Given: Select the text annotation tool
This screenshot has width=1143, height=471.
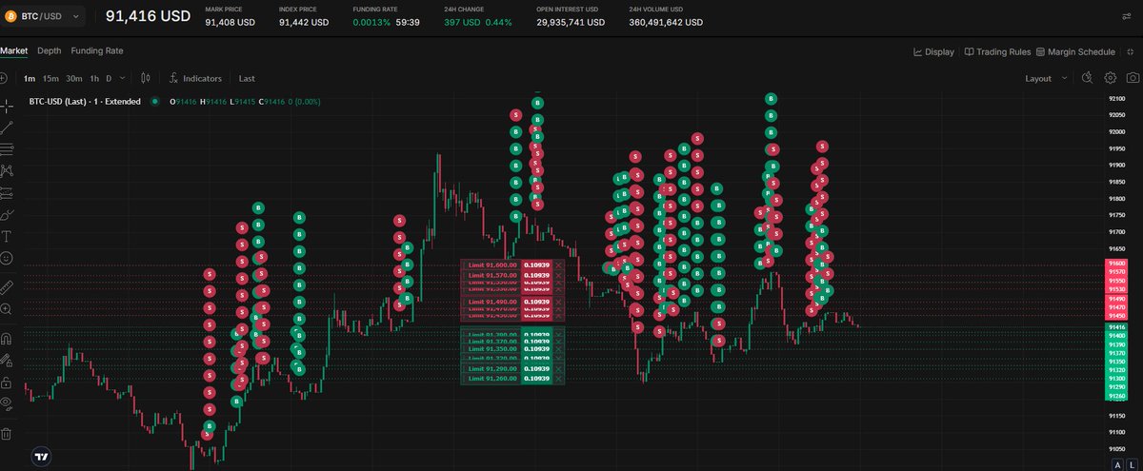Looking at the screenshot, I should pyautogui.click(x=7, y=236).
